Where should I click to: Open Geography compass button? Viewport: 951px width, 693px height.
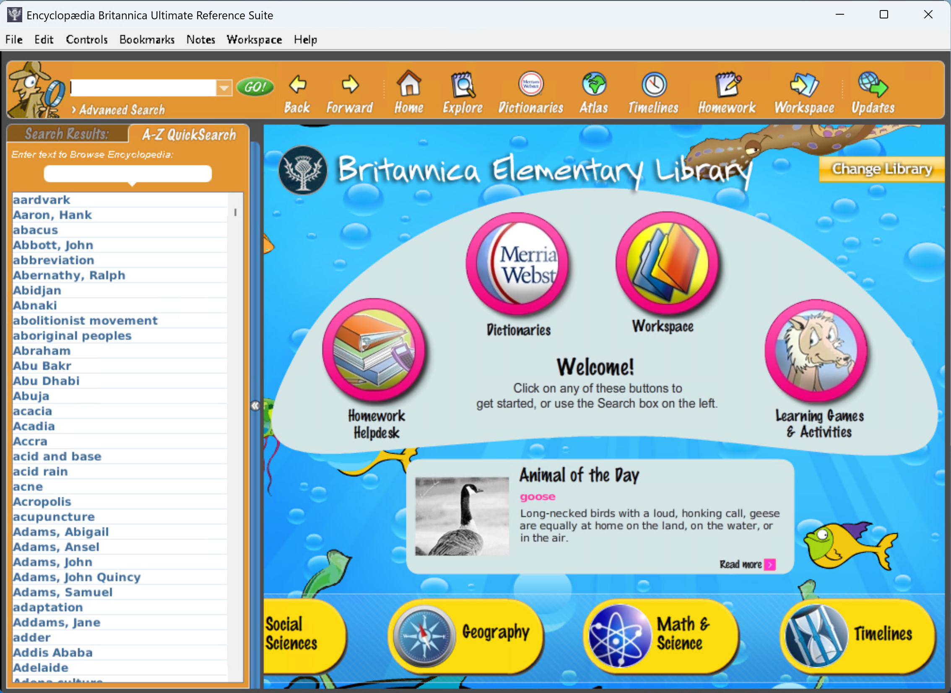466,636
